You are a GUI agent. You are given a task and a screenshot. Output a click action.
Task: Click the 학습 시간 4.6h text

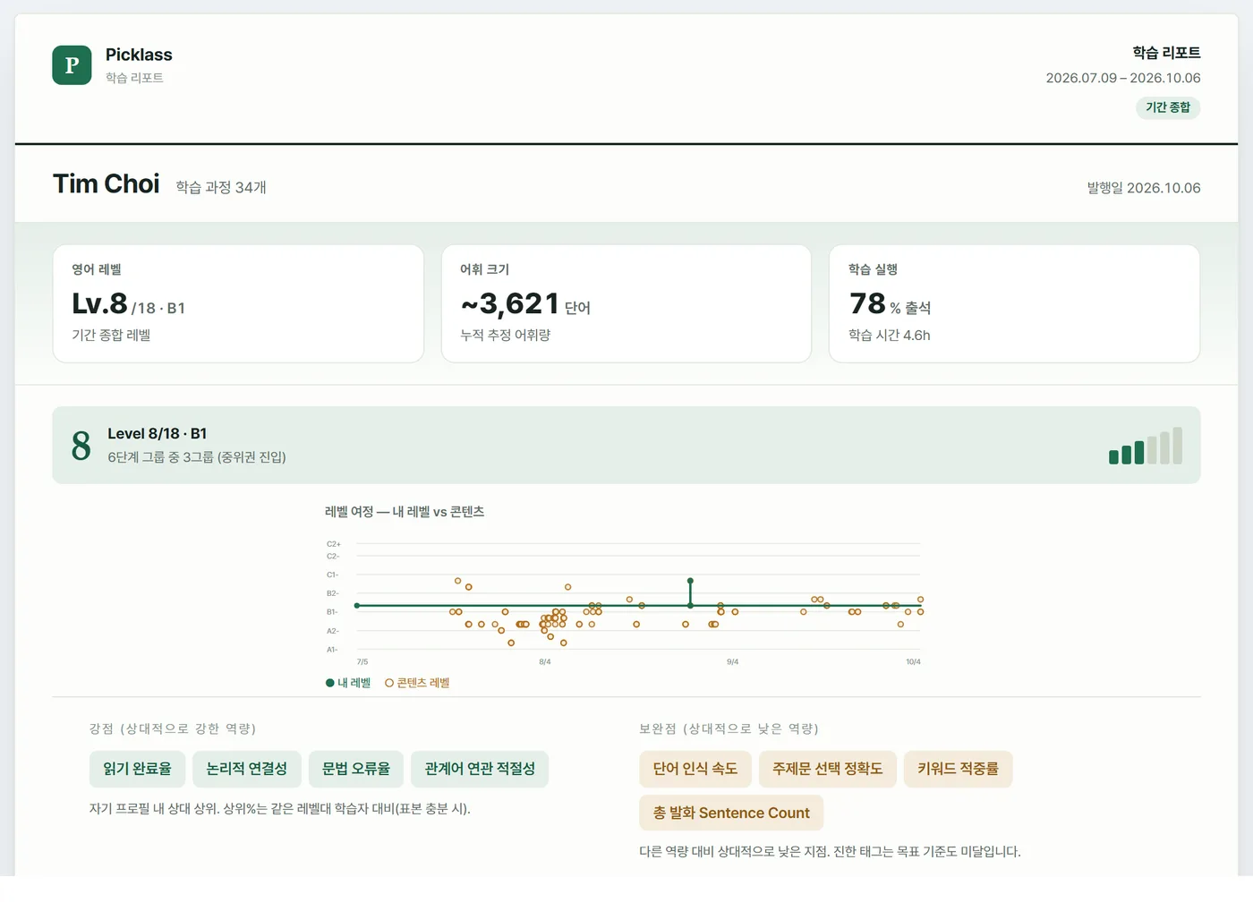(x=890, y=336)
